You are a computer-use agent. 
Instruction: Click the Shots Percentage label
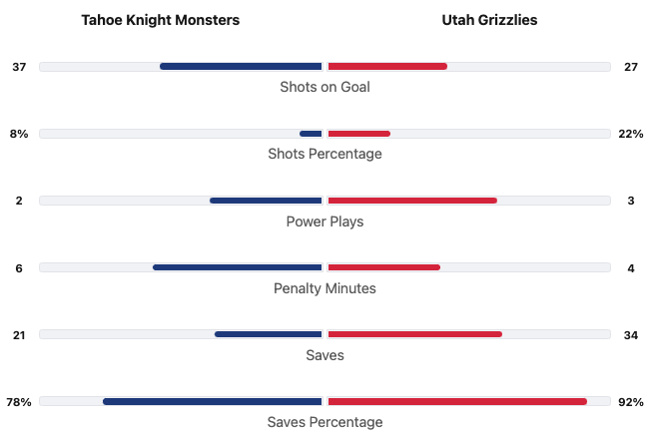tap(325, 154)
